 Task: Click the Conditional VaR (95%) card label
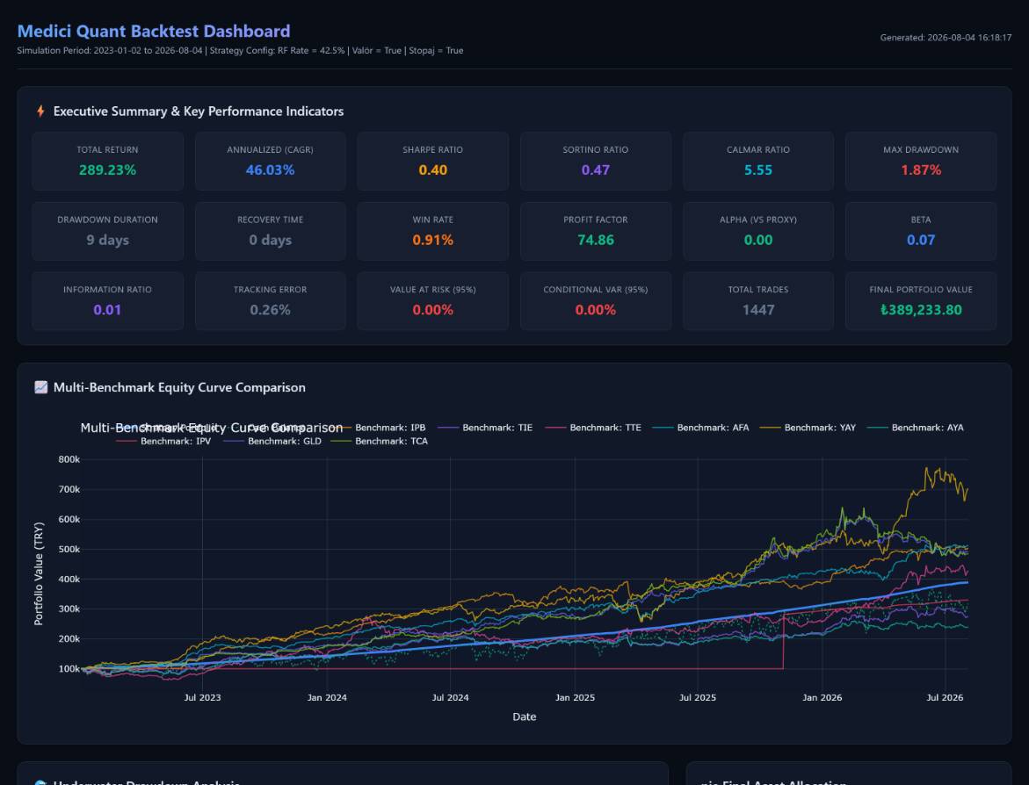[x=596, y=289]
